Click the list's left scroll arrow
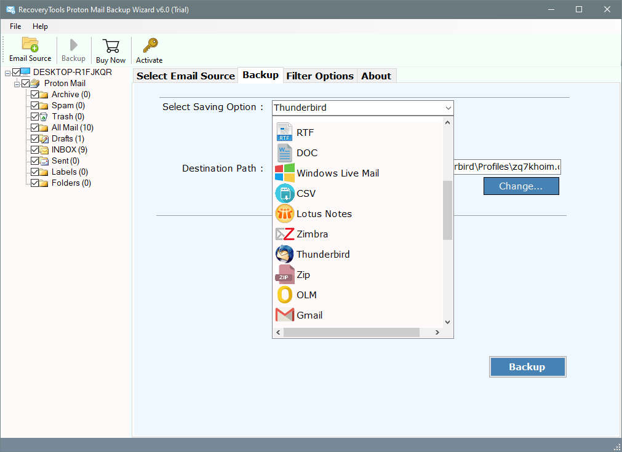This screenshot has height=452, width=622. 278,332
